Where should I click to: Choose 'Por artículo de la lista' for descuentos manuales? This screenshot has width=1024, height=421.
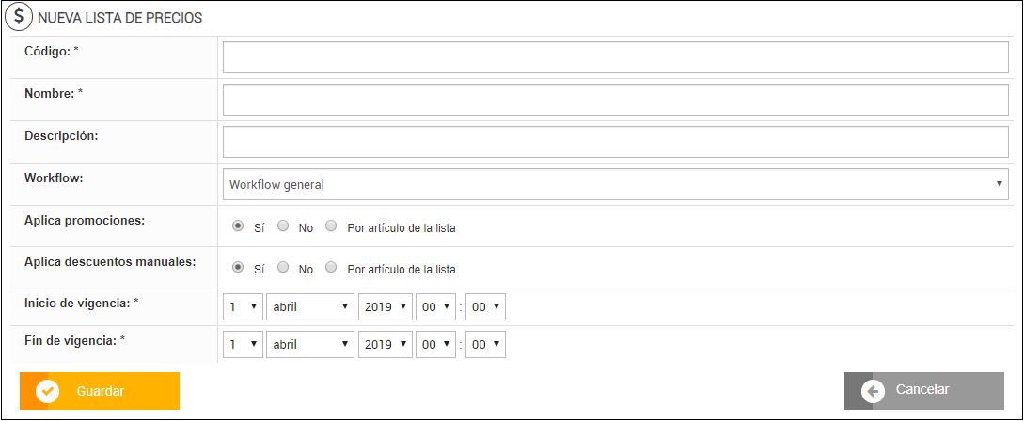click(x=331, y=268)
